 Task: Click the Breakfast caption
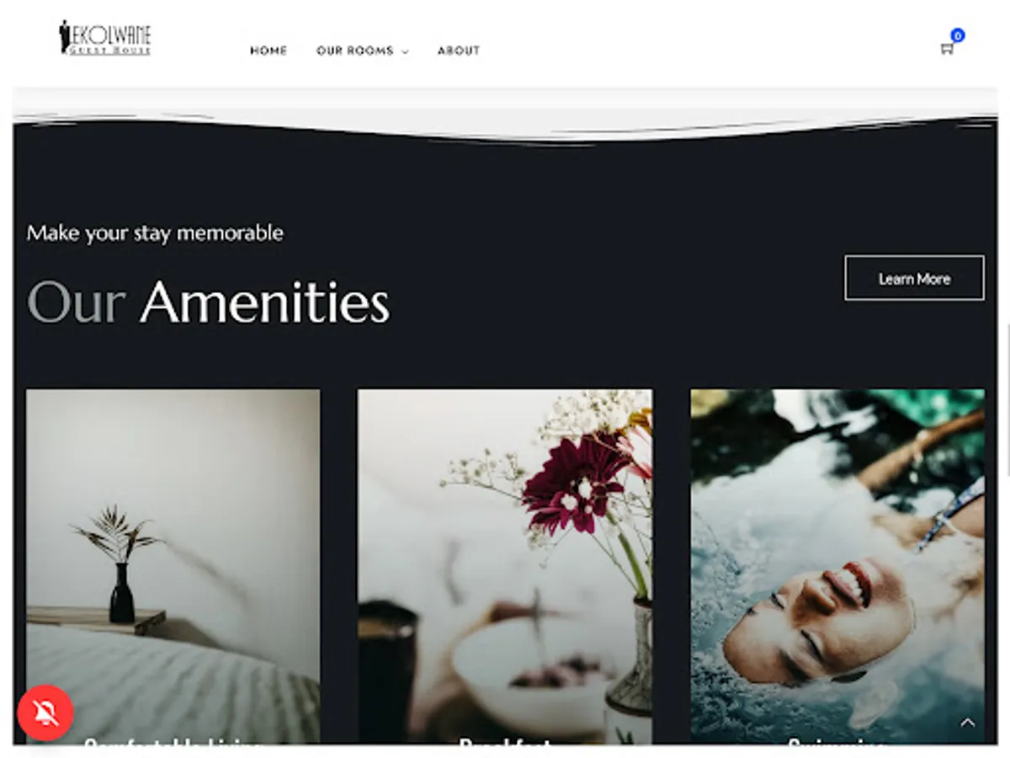[x=505, y=745]
